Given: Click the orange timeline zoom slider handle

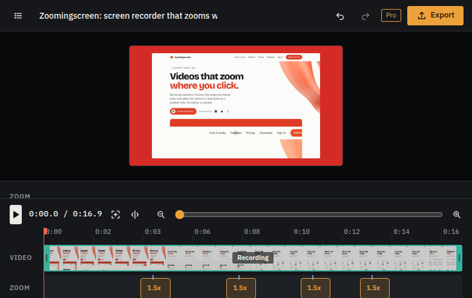Looking at the screenshot, I should 180,215.
